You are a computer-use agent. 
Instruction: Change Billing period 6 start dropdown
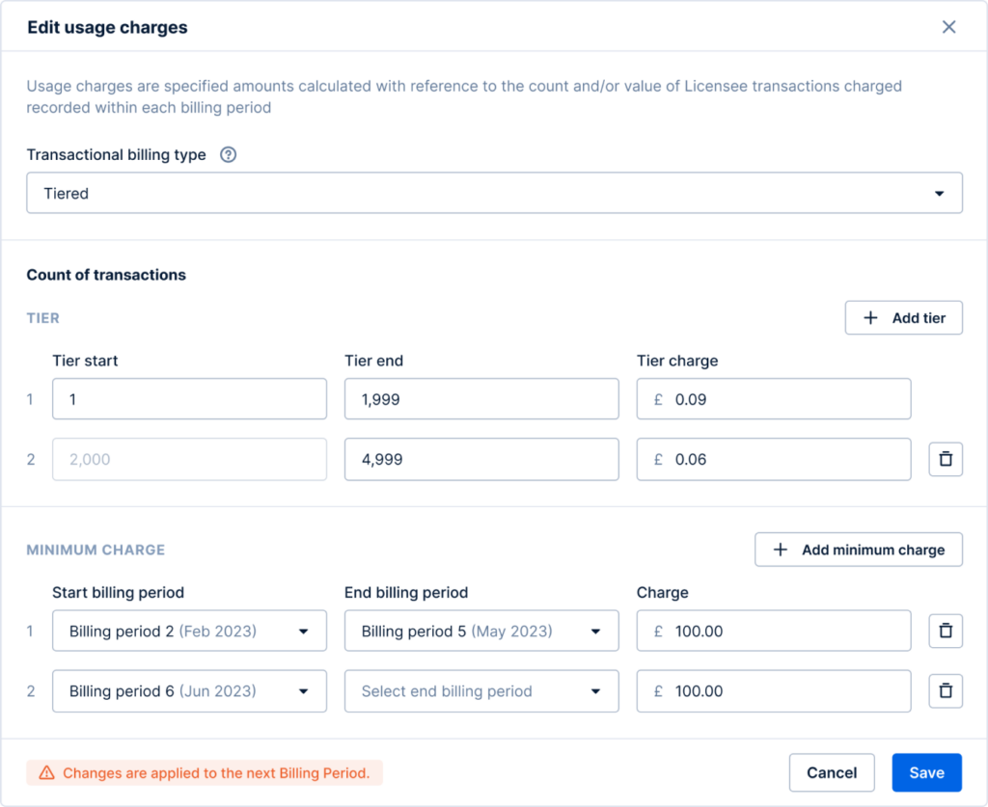[x=189, y=690]
